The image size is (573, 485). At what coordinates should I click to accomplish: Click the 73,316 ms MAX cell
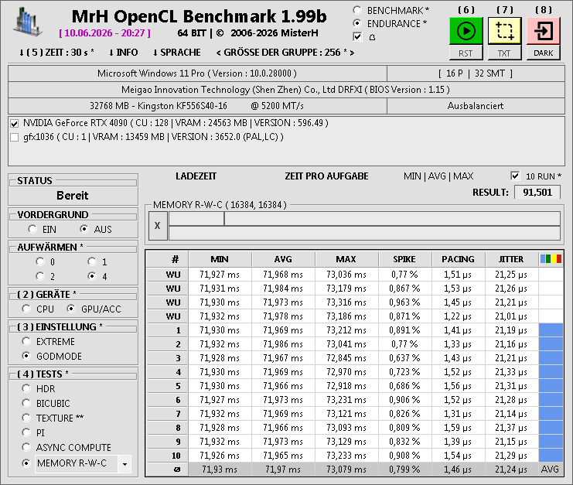[x=346, y=302]
